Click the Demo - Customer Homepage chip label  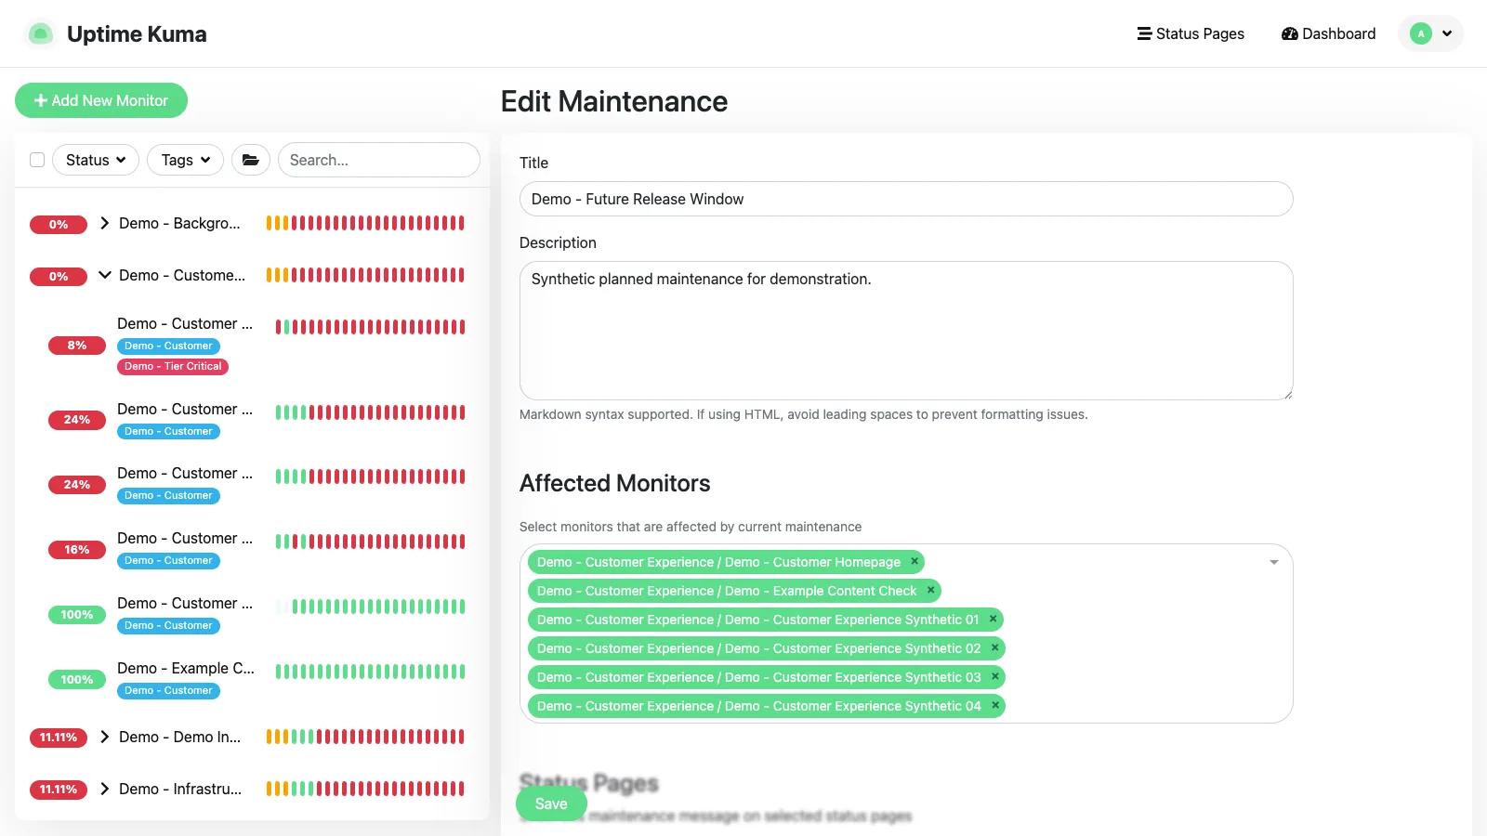click(x=718, y=562)
